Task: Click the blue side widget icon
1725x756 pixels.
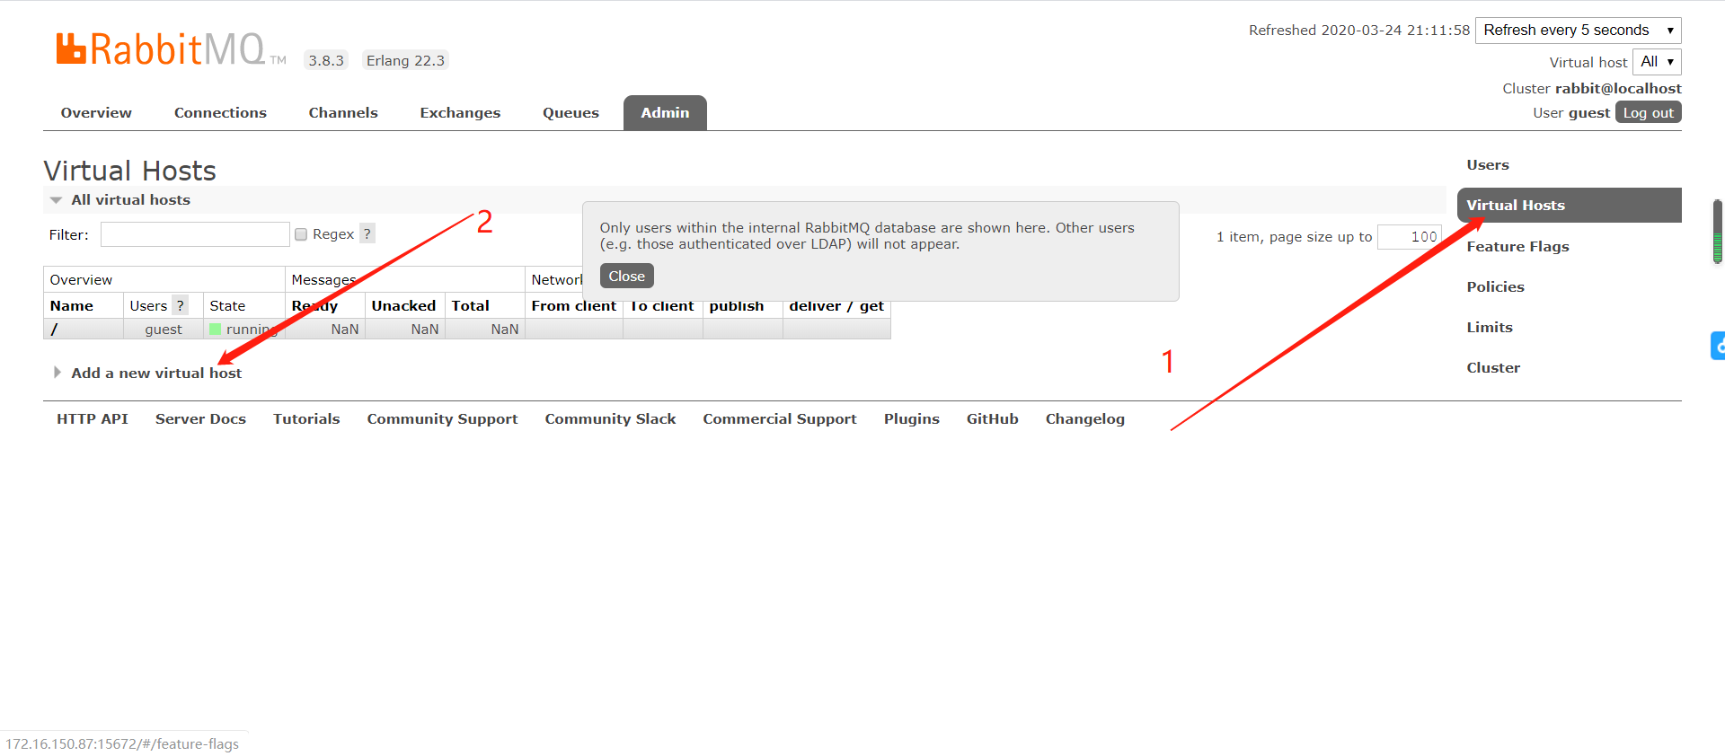Action: pos(1718,346)
